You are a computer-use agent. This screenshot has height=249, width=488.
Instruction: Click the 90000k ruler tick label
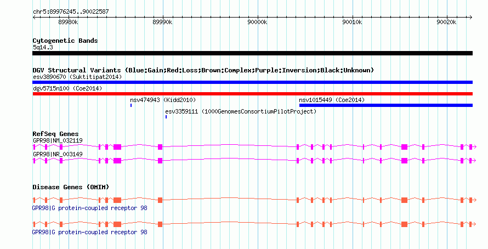pos(257,22)
